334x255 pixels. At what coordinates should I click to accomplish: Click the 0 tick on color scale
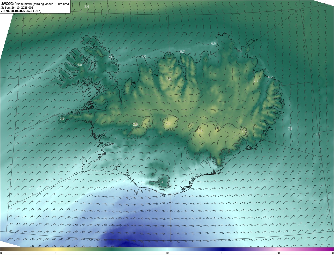point(1,253)
